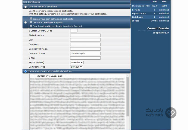
Task: Focus the Company Division field
Action: point(85,49)
